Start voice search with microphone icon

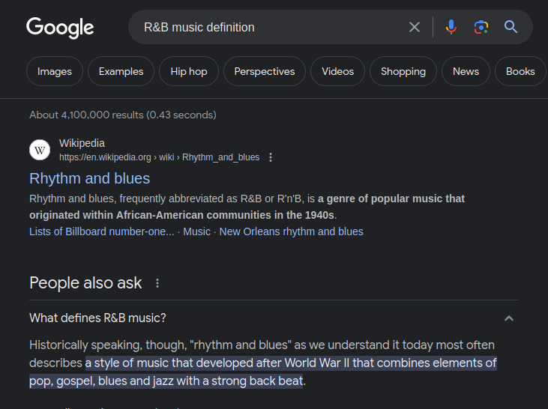tap(451, 27)
